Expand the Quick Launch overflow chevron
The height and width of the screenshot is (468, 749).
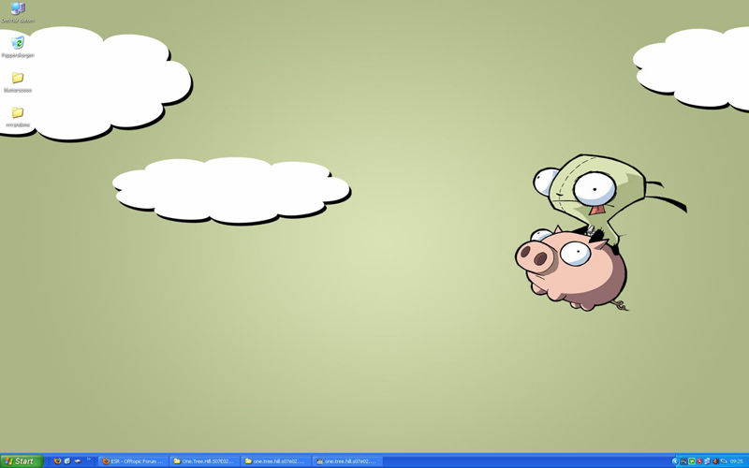tap(90, 461)
